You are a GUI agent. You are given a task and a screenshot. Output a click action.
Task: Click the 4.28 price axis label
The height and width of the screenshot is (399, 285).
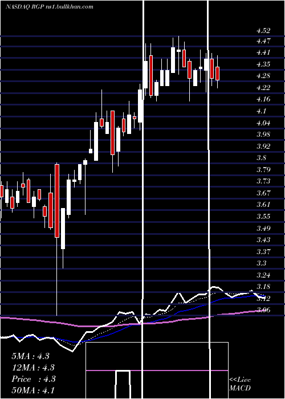tap(263, 76)
